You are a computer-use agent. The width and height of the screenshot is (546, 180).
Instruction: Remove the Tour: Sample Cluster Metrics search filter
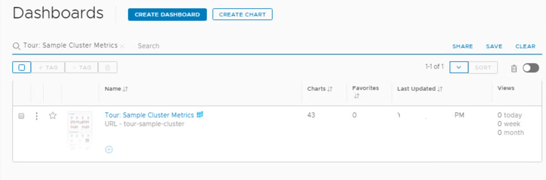pos(122,47)
